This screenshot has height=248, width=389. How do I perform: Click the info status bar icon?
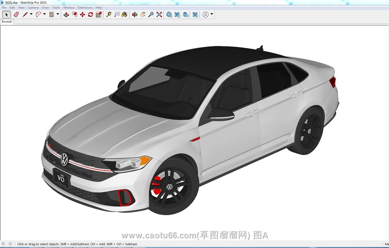10,244
